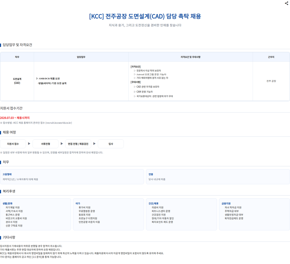Click '방열(세라믹) 기판 도면 설계' line
Screen dimensions: 290x264
pyautogui.click(x=52, y=83)
